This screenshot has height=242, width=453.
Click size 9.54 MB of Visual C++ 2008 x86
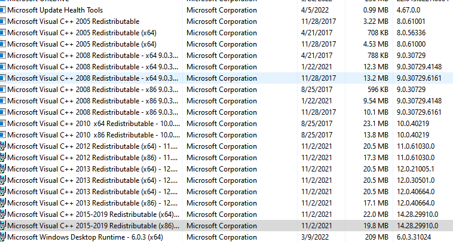click(x=375, y=101)
